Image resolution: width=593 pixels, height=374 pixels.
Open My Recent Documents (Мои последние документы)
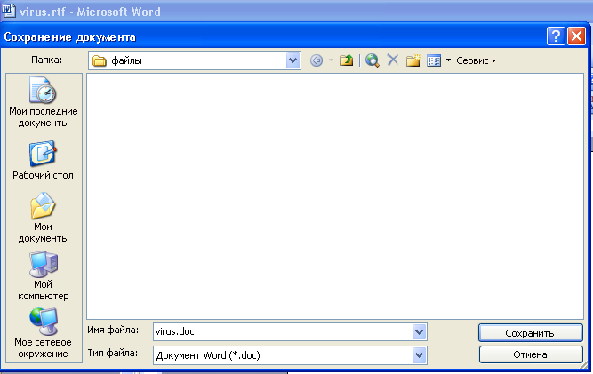coord(44,102)
